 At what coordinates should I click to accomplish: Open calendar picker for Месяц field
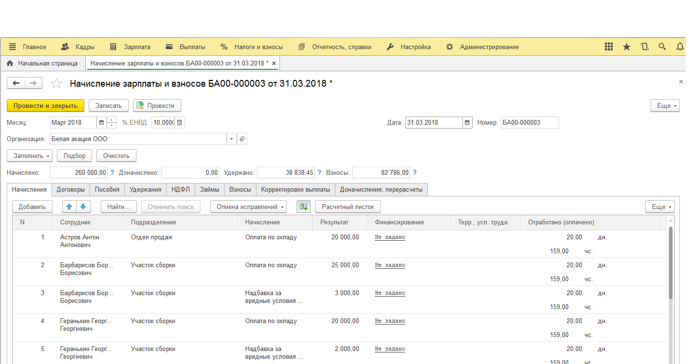(x=101, y=122)
